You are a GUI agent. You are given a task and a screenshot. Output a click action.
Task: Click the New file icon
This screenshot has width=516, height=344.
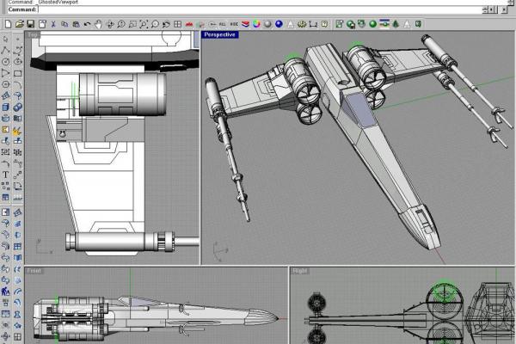[x=6, y=23]
